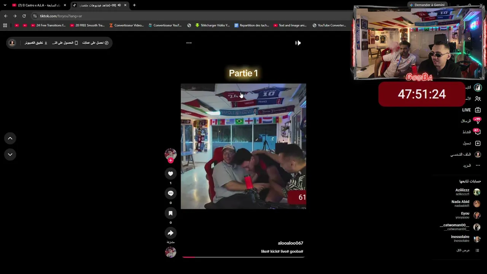Open the Text and Image ani... bookmark
The width and height of the screenshot is (487, 274).
click(290, 25)
